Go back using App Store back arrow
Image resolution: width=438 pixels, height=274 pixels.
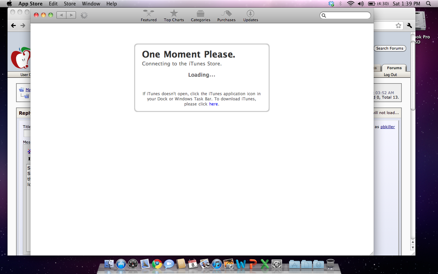[x=61, y=15]
